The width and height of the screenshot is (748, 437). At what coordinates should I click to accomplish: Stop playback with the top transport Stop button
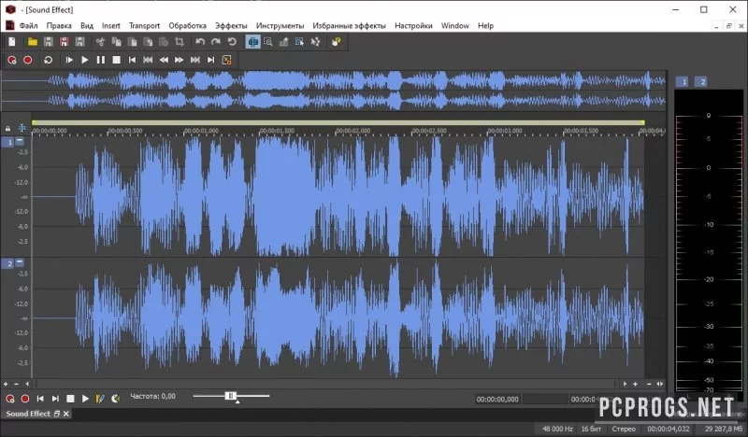coord(116,60)
